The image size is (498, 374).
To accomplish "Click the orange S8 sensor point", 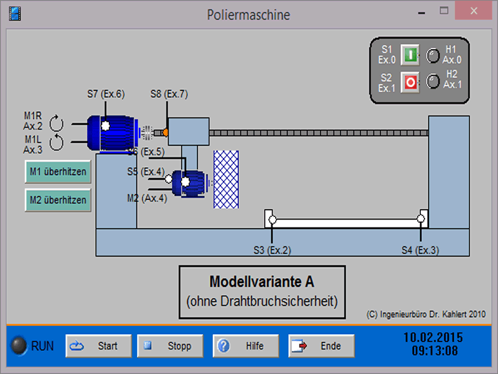I will 166,132.
